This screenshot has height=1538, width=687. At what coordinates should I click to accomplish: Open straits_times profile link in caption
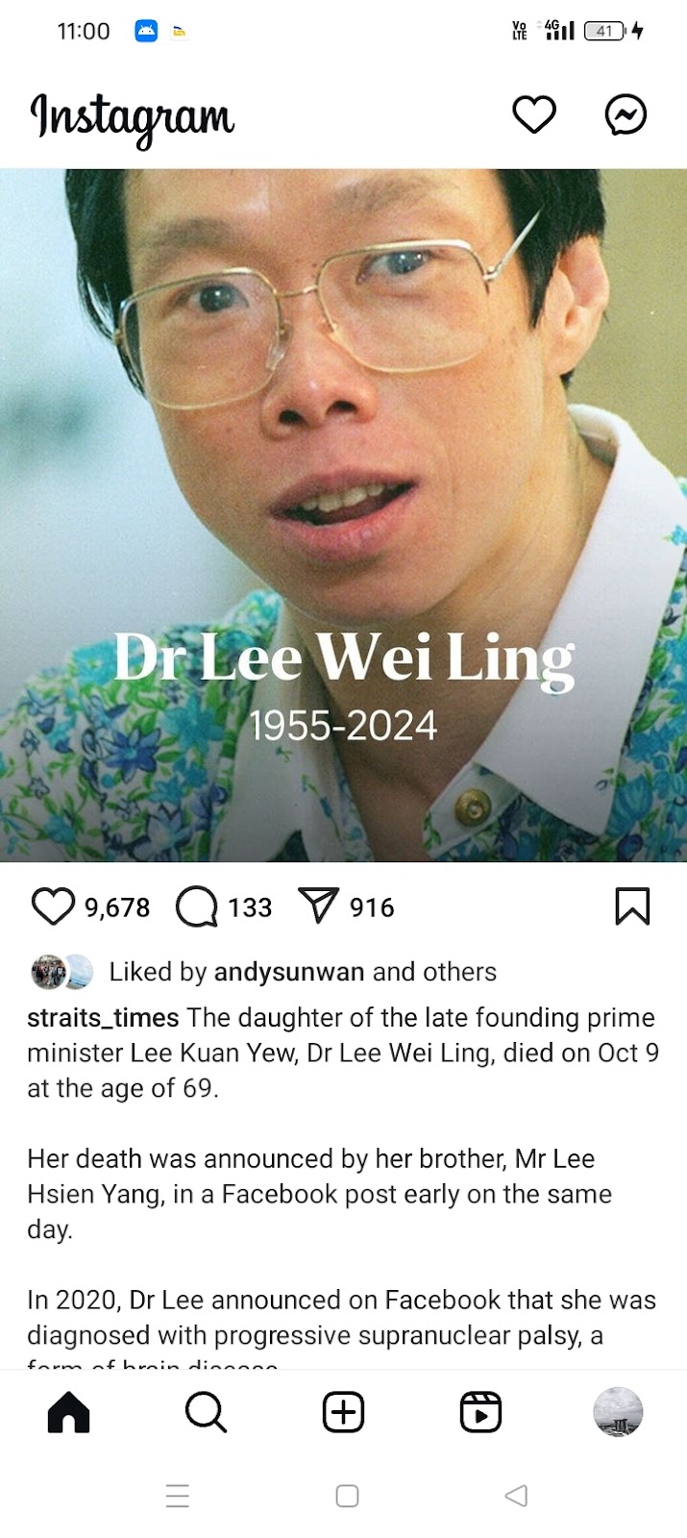103,1017
